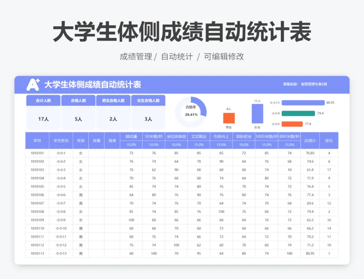Select the name cell 小小3
Image resolution: width=364 pixels, height=279 pixels.
(x=61, y=170)
